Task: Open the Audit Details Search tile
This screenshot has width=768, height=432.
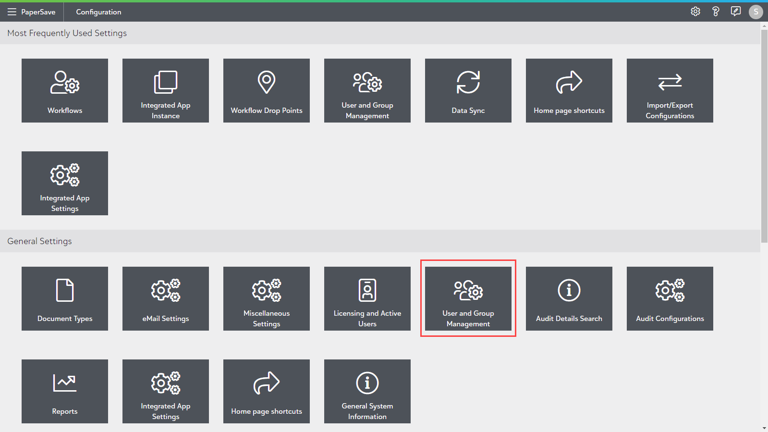Action: click(569, 298)
